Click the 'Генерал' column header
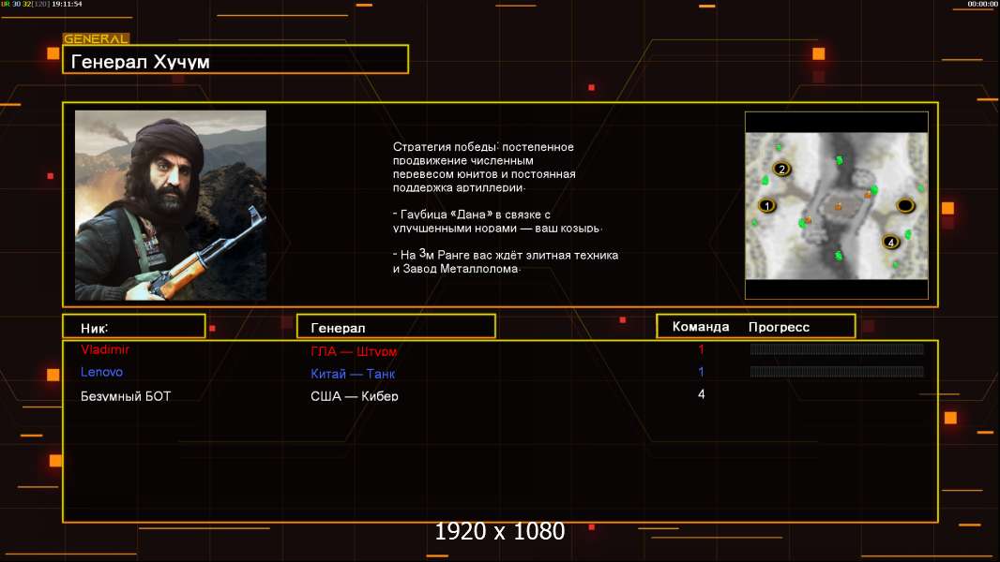 [396, 327]
